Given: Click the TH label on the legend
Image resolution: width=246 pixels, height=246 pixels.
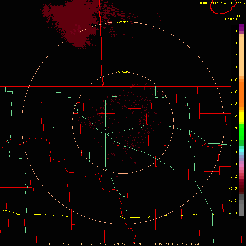Looking at the screenshot, I should click(235, 213).
